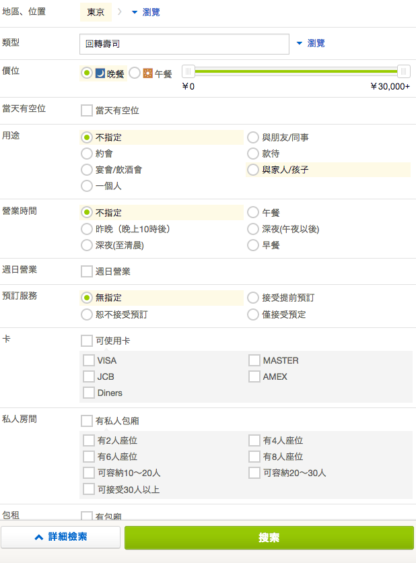Enable the 當天有空位 checkbox
This screenshot has width=416, height=563.
click(x=86, y=110)
